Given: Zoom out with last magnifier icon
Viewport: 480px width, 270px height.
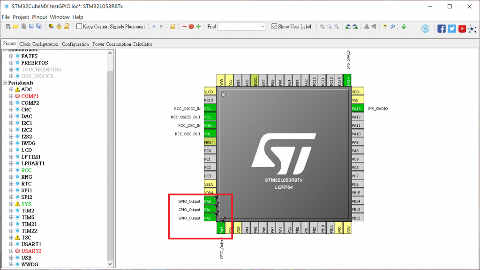Looking at the screenshot, I should (x=337, y=27).
